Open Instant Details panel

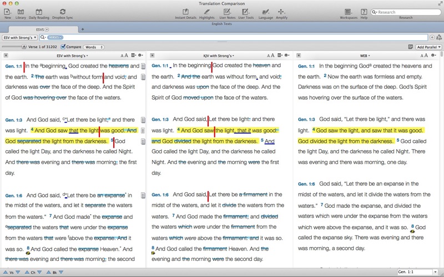[185, 12]
